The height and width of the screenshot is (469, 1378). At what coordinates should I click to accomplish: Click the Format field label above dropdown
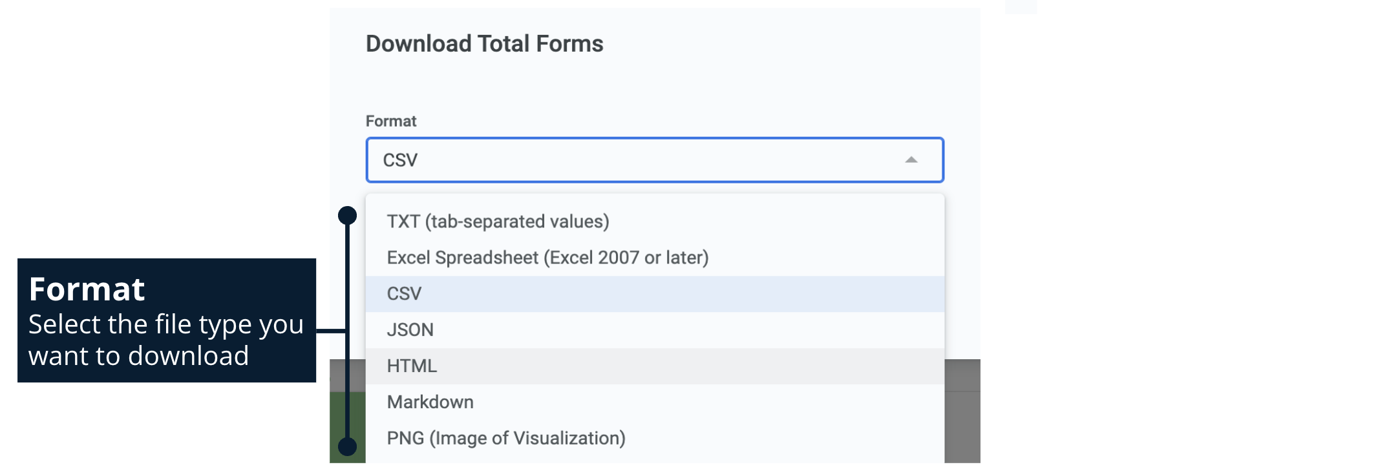(390, 121)
